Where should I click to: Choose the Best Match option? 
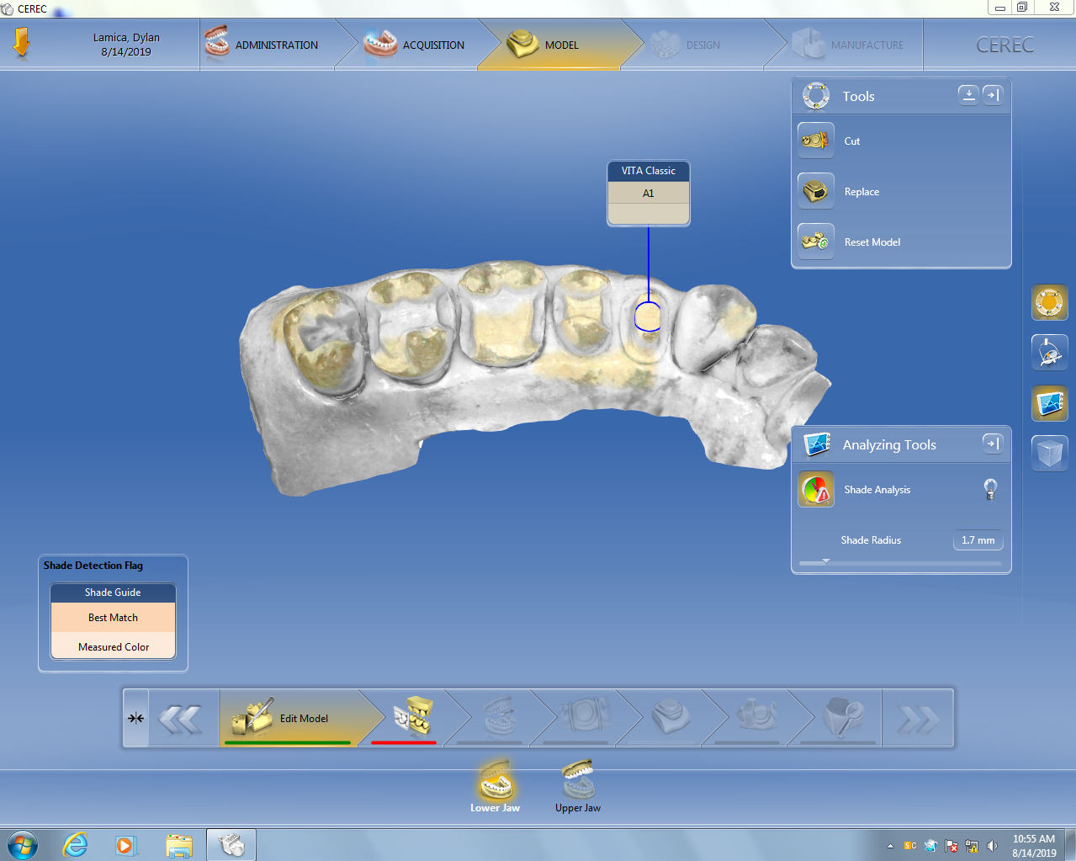pyautogui.click(x=113, y=618)
